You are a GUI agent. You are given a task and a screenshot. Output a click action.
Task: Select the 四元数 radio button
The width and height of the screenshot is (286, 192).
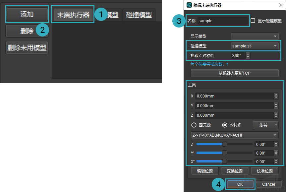194,125
